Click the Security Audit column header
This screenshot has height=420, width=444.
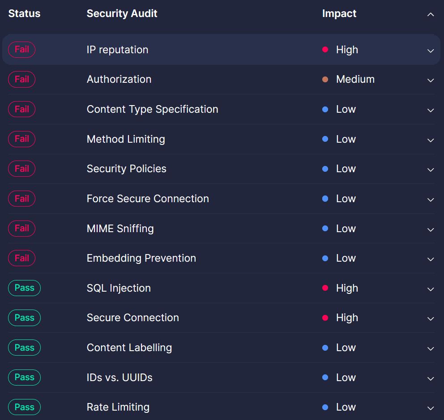(122, 13)
